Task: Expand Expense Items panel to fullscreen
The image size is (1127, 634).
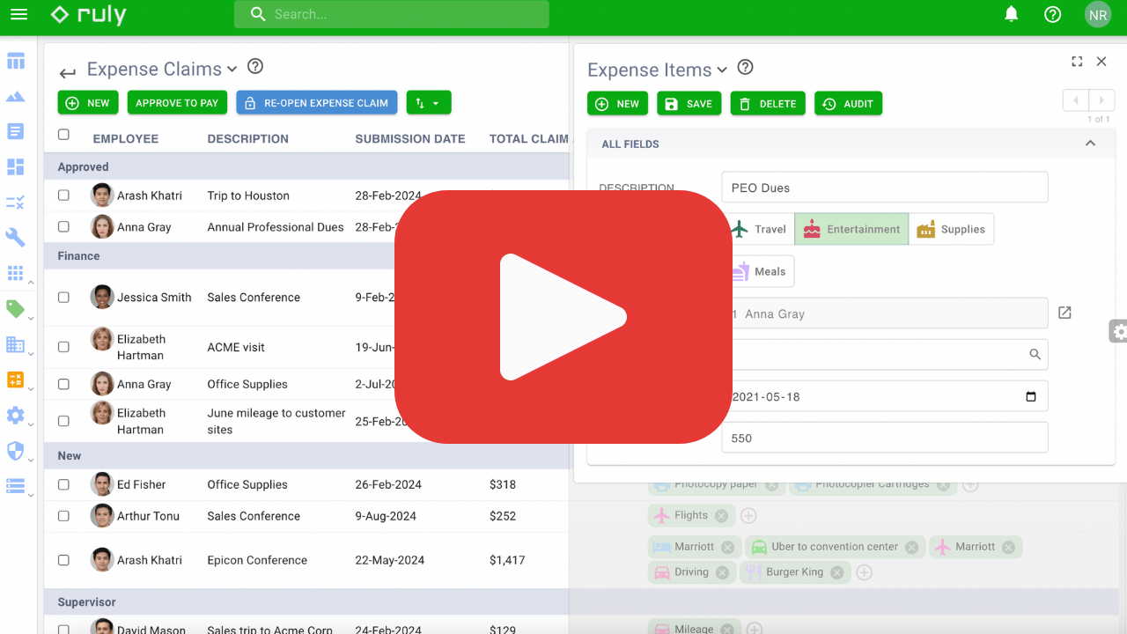Action: pyautogui.click(x=1077, y=62)
